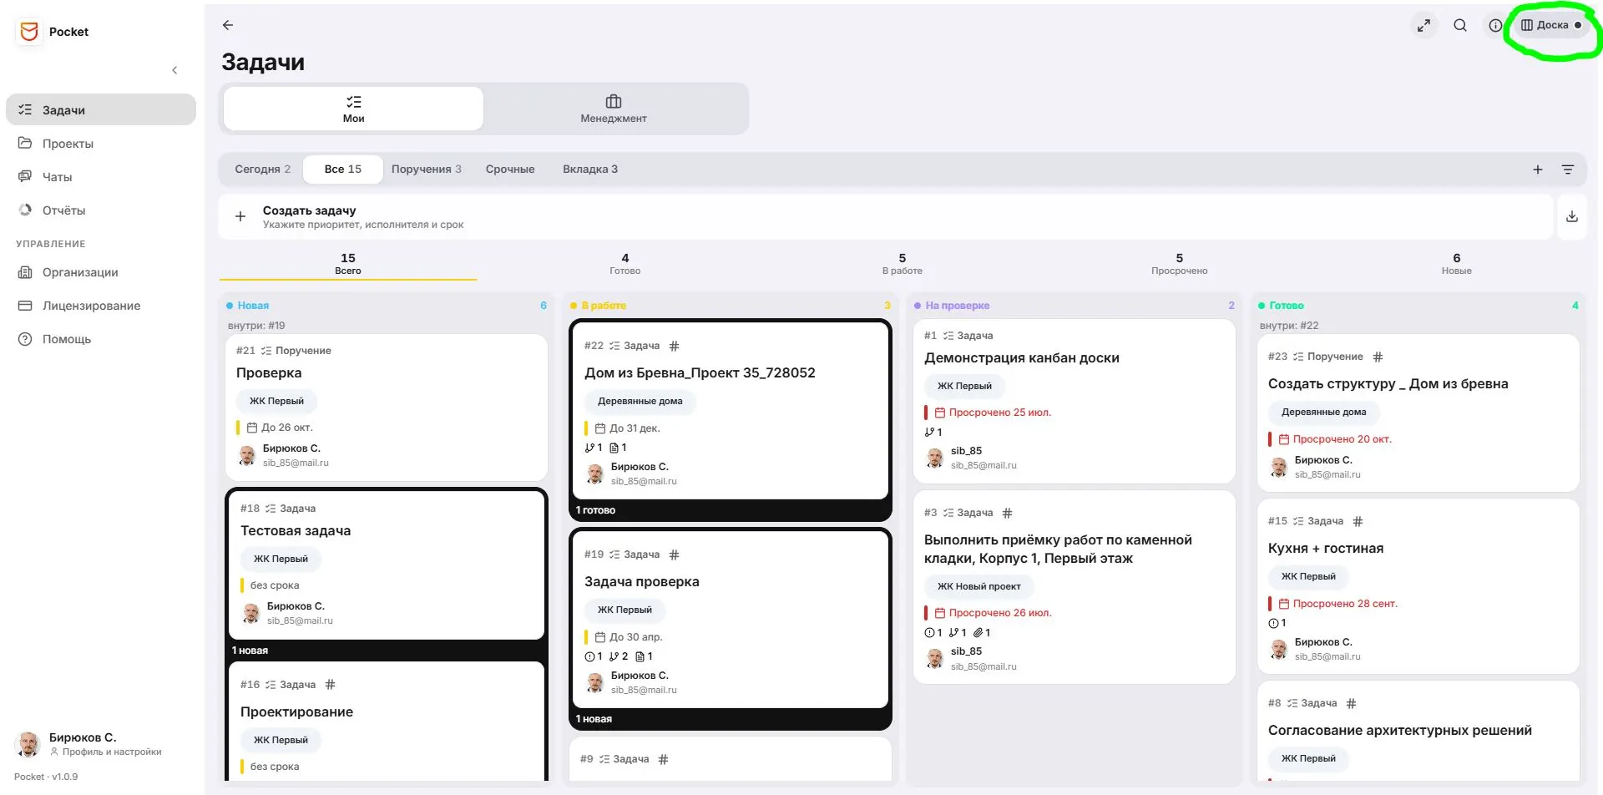Open Задачи in the sidebar
This screenshot has width=1603, height=795.
pos(101,110)
